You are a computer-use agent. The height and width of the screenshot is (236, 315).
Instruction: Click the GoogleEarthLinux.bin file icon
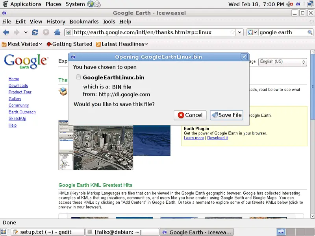click(x=78, y=77)
